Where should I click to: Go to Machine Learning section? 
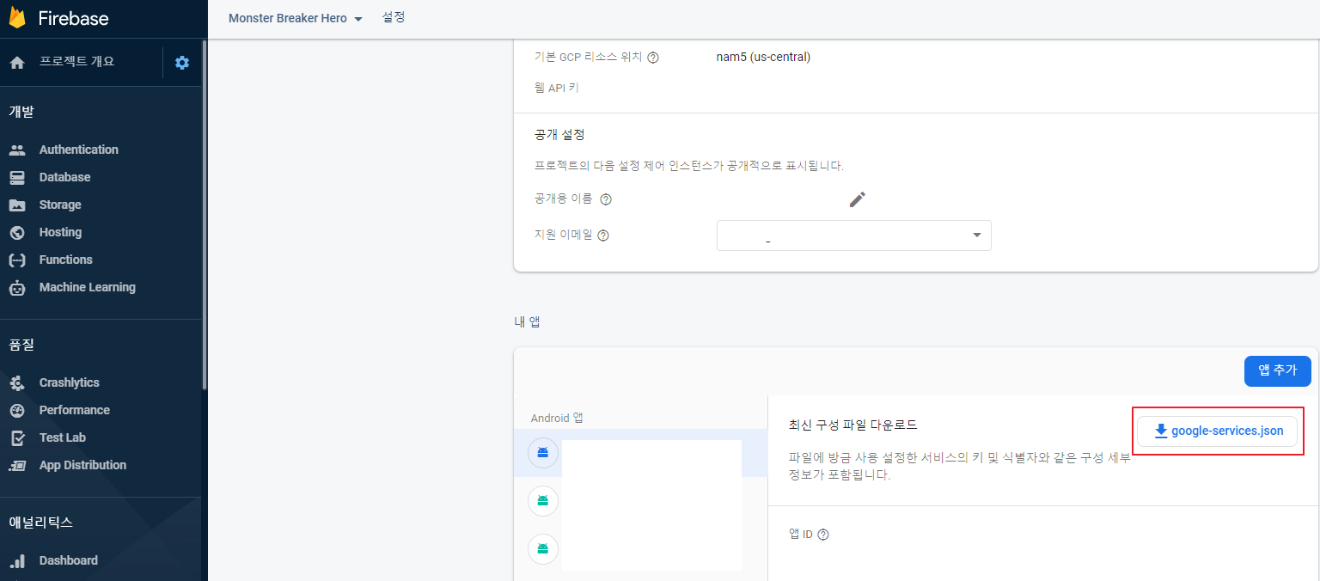point(88,287)
